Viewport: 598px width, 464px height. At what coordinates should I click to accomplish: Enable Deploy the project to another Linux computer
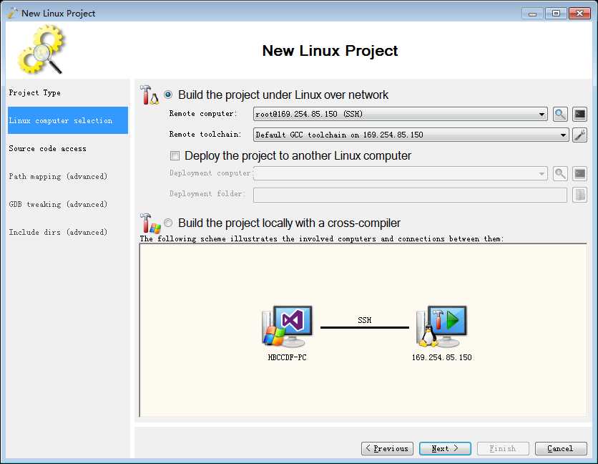tap(175, 155)
